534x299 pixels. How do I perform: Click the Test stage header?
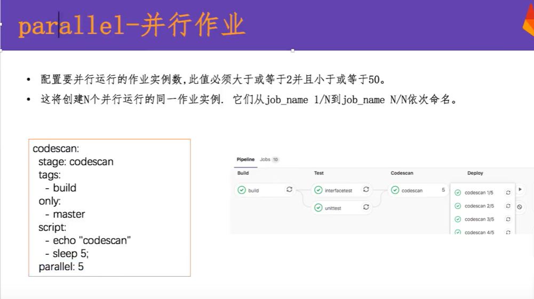tap(319, 173)
